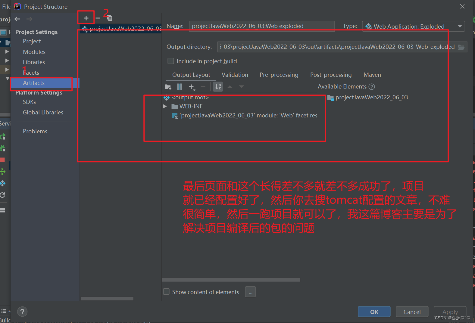The image size is (475, 323).
Task: Expand the WEB-INF folder node
Action: tap(165, 106)
